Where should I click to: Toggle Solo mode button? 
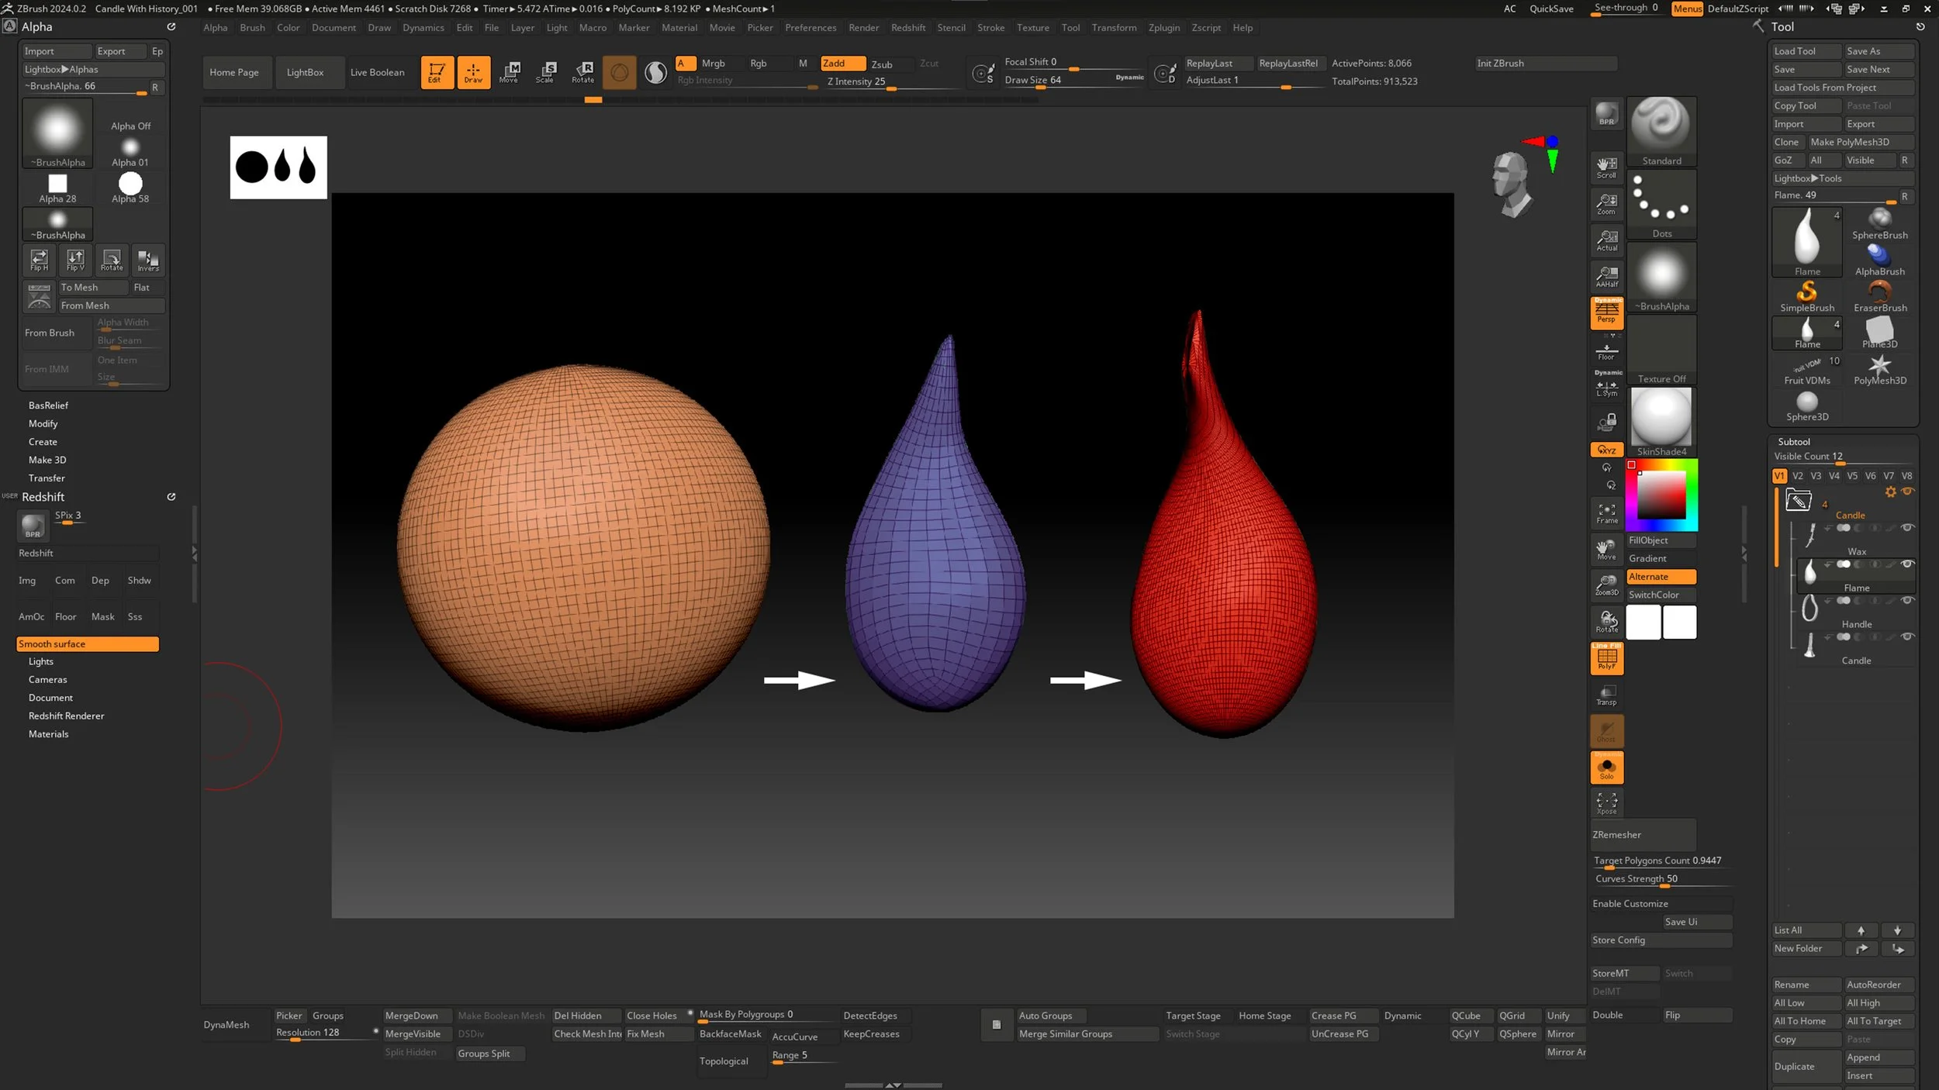tap(1606, 767)
